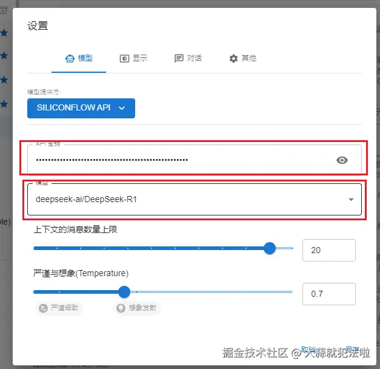Select the 想象发散 preset chip

[137, 308]
